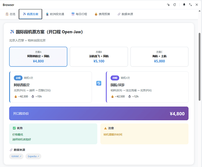Click the ¥5,100 price in 方案B
Image resolution: width=202 pixels, height=167 pixels.
[99, 61]
